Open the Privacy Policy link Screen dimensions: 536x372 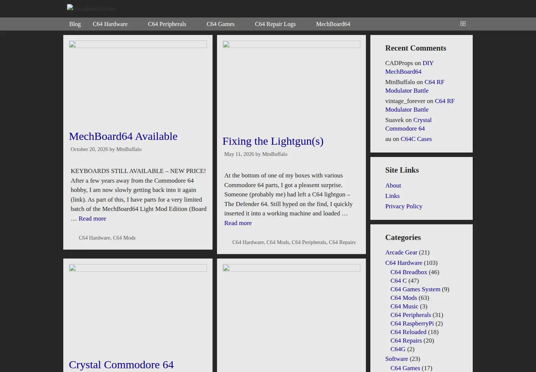coord(403,206)
